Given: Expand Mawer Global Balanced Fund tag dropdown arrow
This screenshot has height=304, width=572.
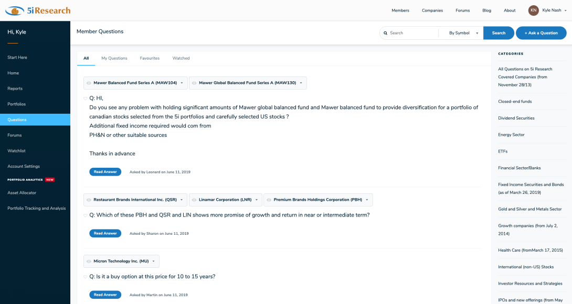Looking at the screenshot, I should point(301,83).
